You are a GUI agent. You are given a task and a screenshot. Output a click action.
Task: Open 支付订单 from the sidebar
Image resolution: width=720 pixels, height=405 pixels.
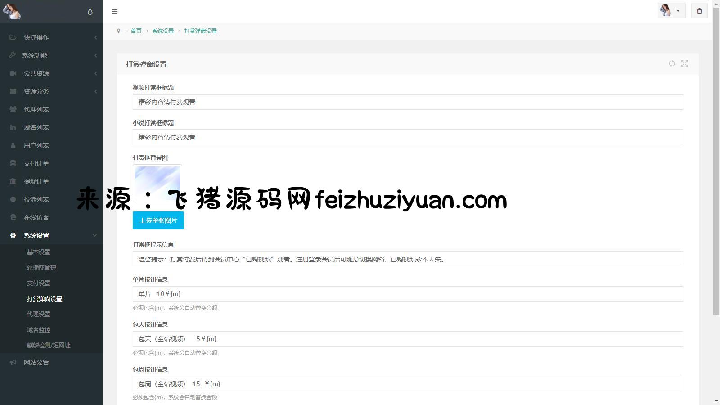coord(36,163)
